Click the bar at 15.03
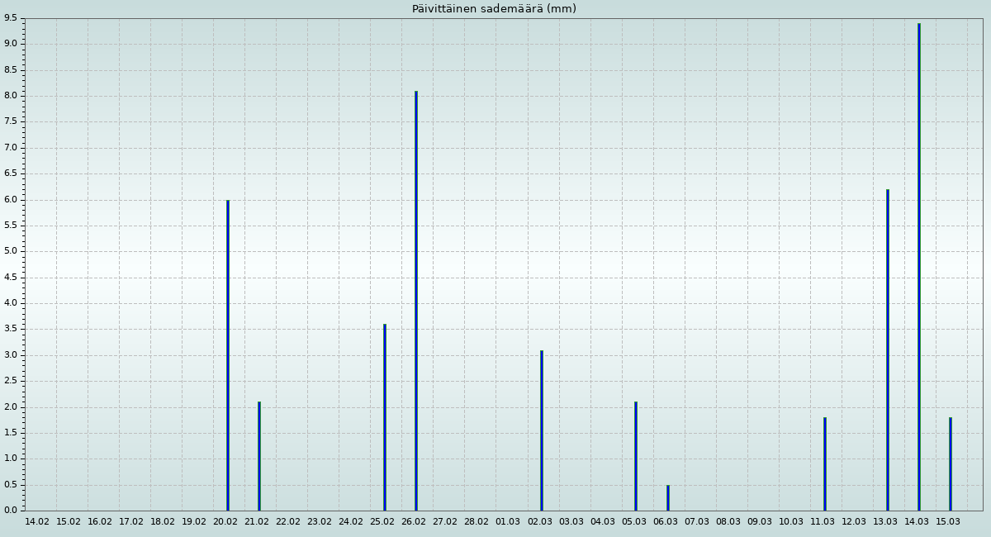The image size is (991, 537). click(951, 464)
